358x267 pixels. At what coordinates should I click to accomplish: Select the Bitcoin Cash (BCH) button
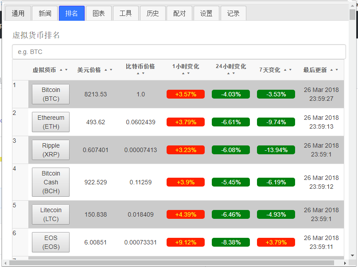tap(51, 182)
